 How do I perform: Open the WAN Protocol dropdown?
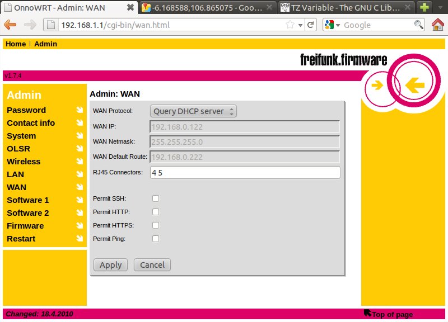coord(193,111)
